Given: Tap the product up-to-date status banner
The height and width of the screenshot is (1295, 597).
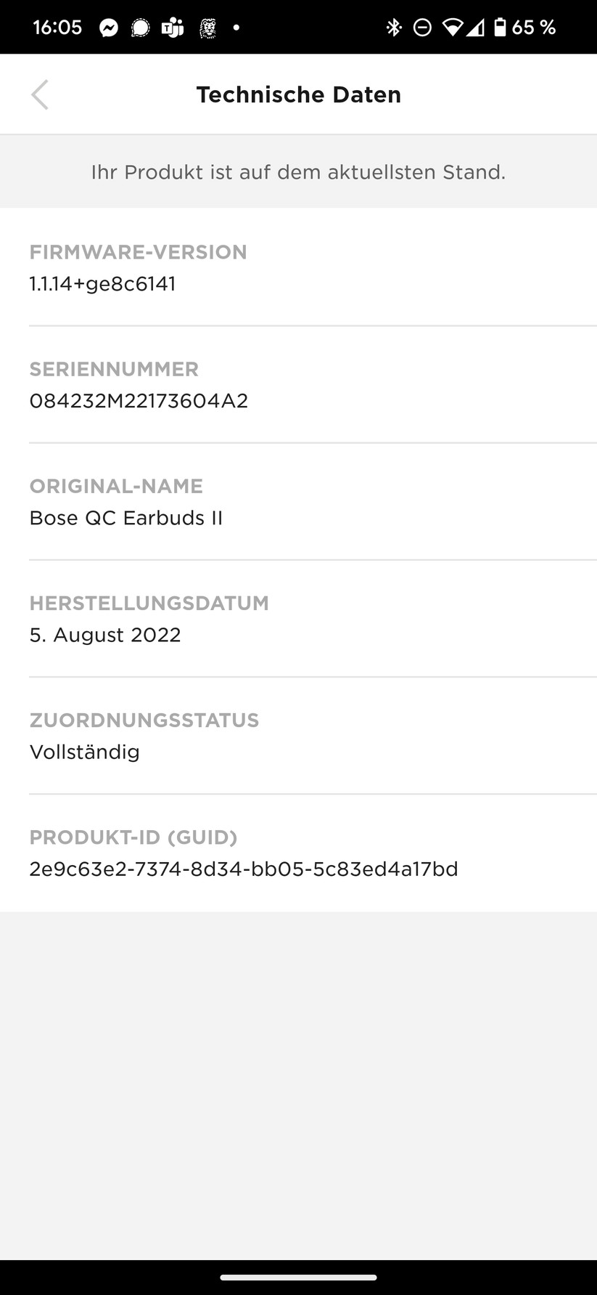Looking at the screenshot, I should click(x=298, y=172).
